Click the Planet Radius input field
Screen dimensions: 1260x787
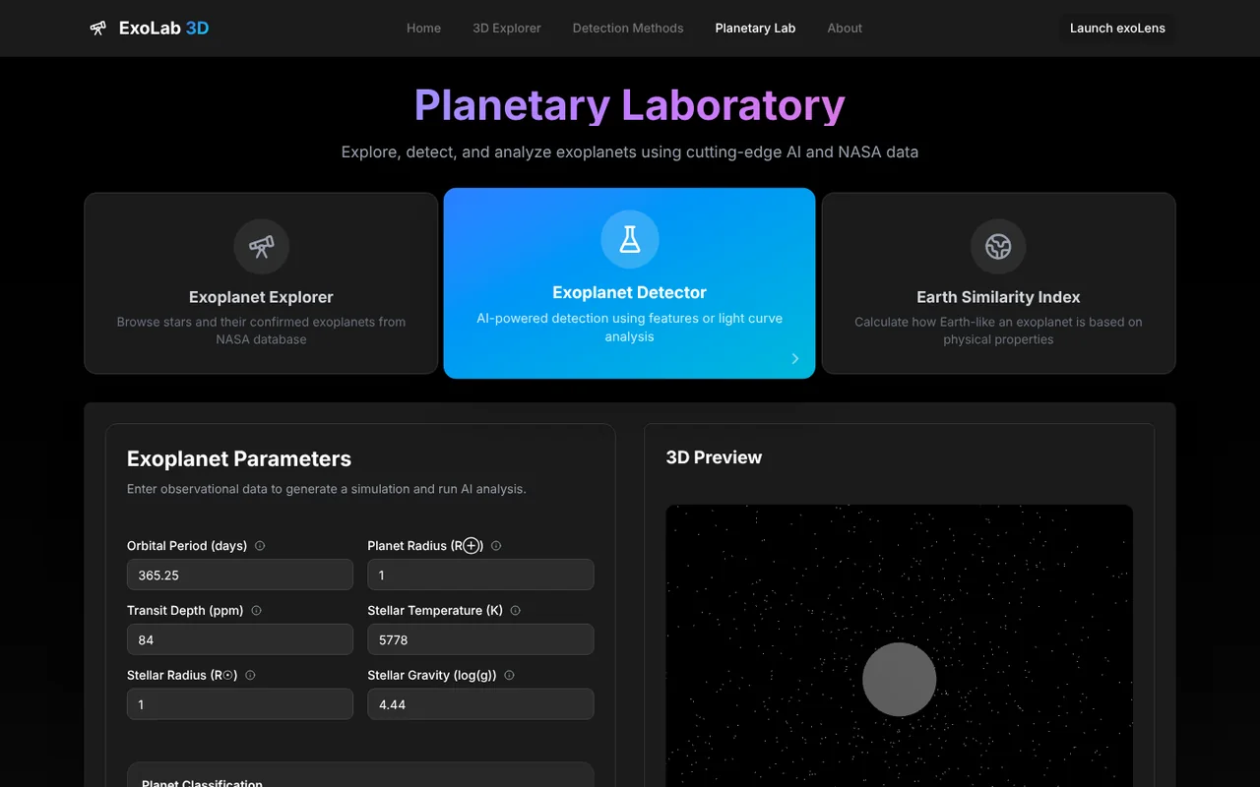480,575
